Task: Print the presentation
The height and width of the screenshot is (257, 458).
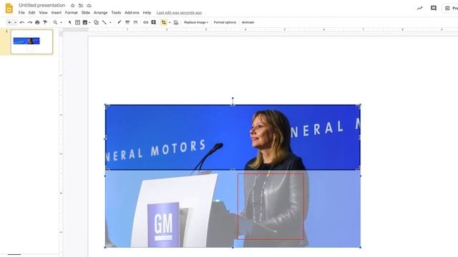Action: point(37,22)
